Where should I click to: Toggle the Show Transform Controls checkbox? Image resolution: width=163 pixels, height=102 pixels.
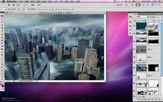click(x=27, y=9)
